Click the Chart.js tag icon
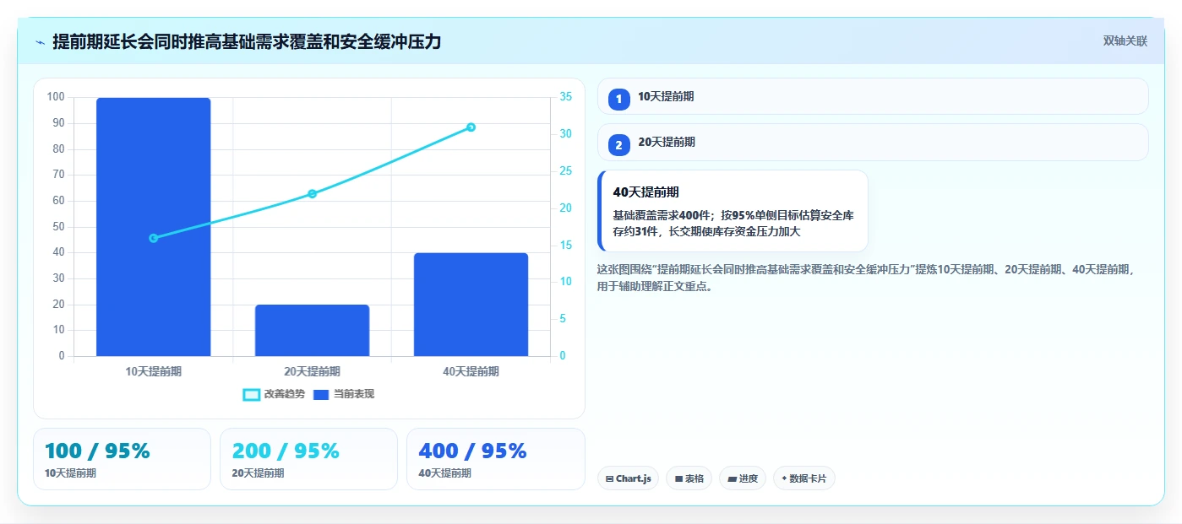 coord(610,478)
